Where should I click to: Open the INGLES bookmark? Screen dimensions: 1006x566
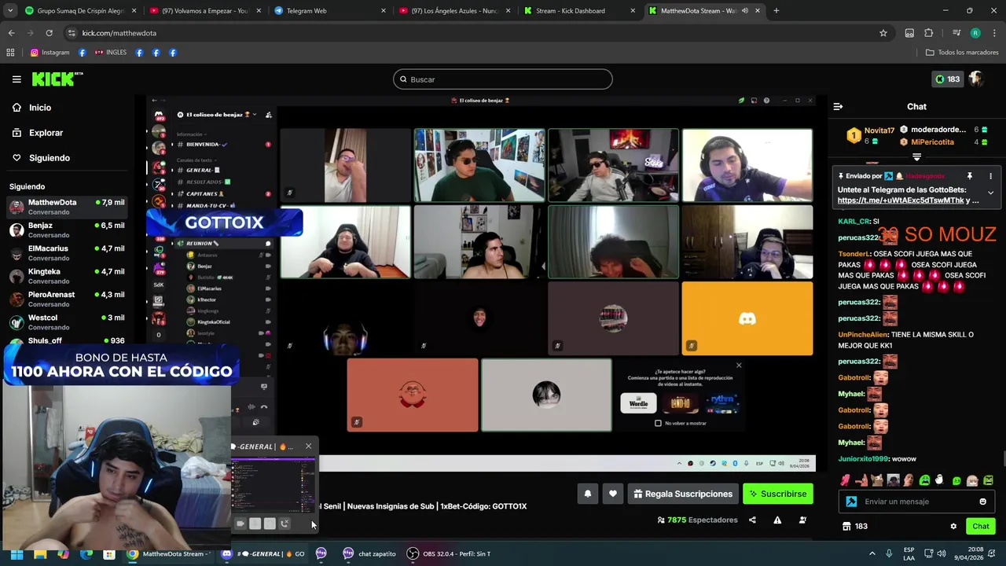point(110,53)
